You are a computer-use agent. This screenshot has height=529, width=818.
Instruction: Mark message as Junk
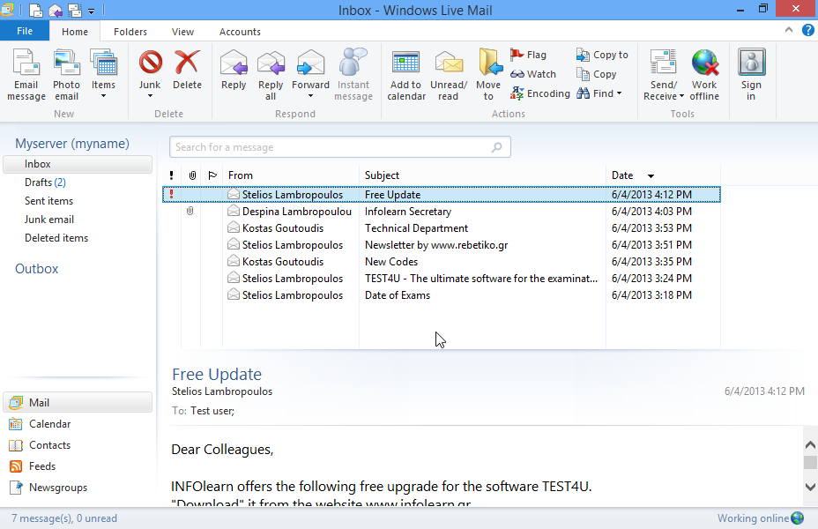[150, 69]
